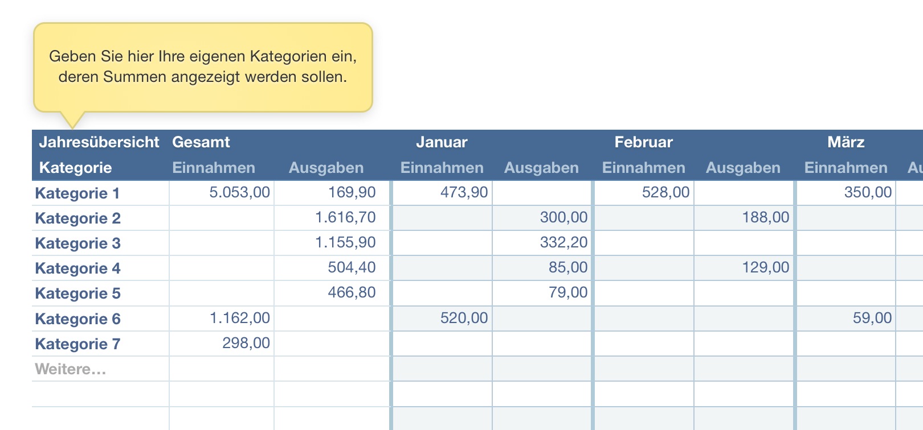Click the März month header
Viewport: 923px width, 430px height.
[x=846, y=142]
